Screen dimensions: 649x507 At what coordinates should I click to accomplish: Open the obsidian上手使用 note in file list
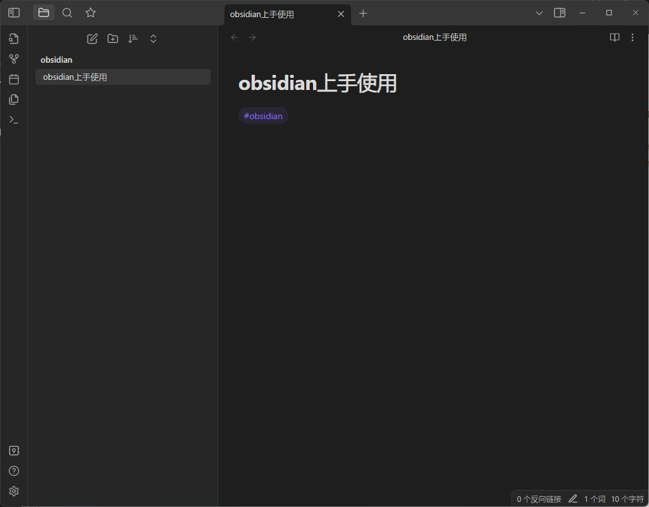point(123,77)
